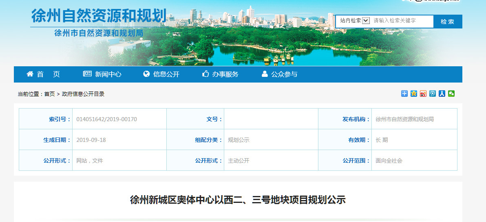Select generation date 2019-09-18
This screenshot has height=222, width=486.
(x=91, y=140)
